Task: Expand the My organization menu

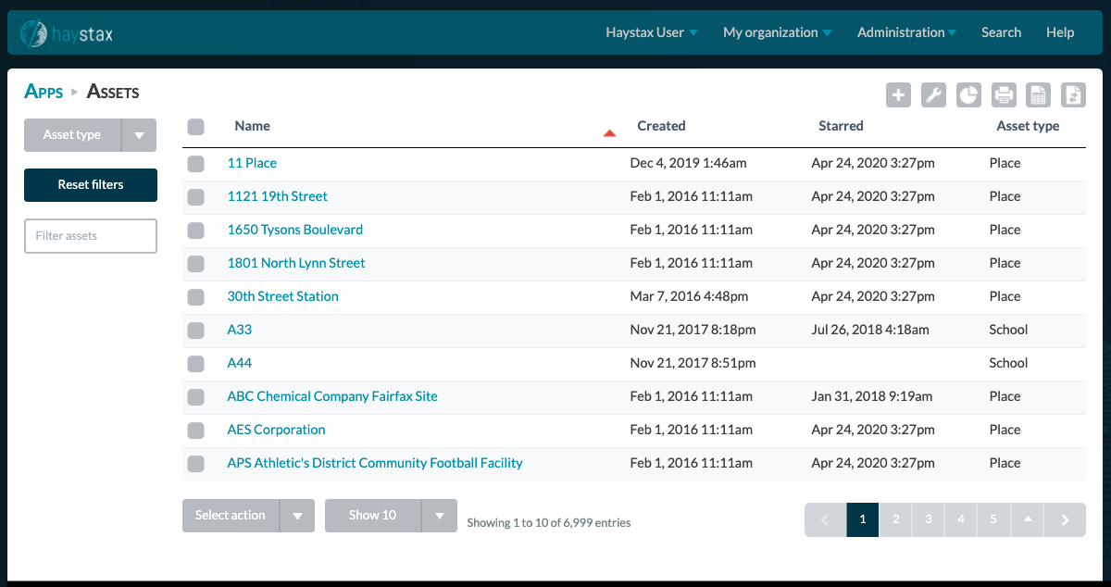Action: [x=778, y=32]
